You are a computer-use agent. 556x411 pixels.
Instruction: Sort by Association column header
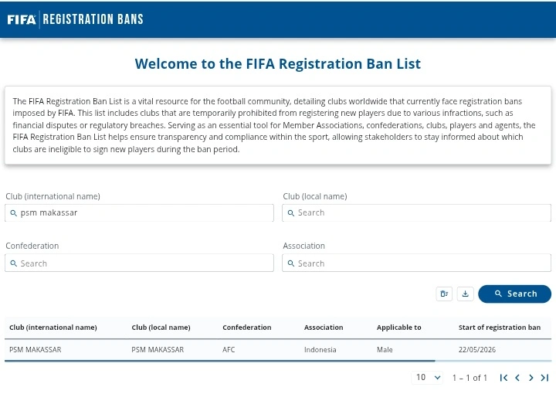point(324,328)
